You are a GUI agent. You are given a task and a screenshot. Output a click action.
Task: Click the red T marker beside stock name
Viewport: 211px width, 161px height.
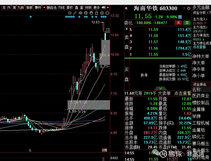click(184, 8)
